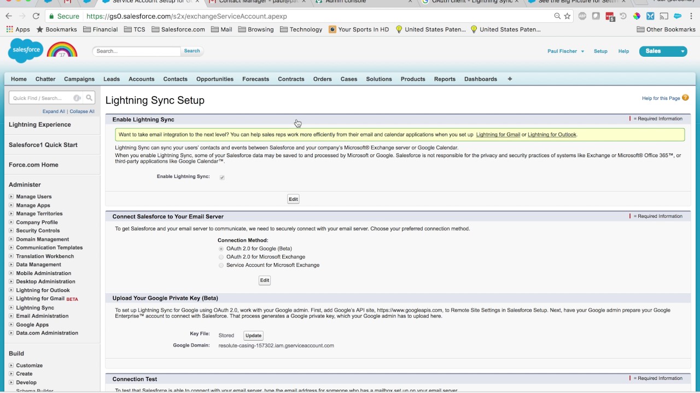Open the Financial bookmarks folder
The width and height of the screenshot is (700, 393).
point(101,29)
